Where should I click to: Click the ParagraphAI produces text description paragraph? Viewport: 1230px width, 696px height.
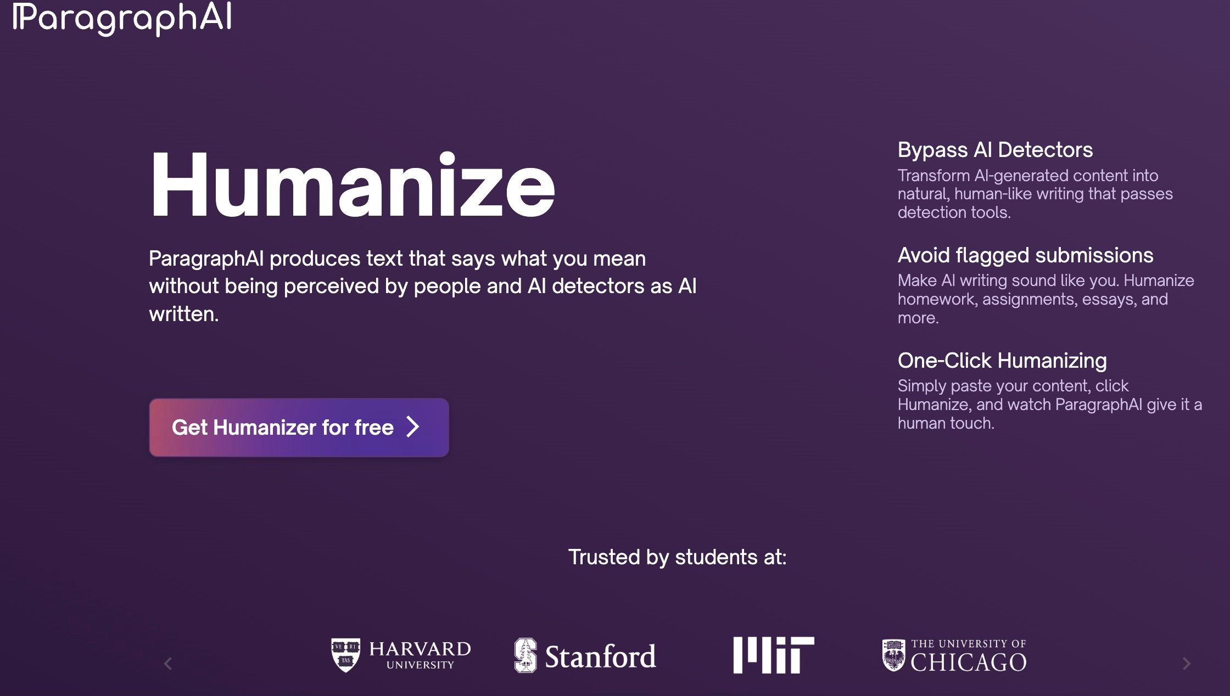423,286
